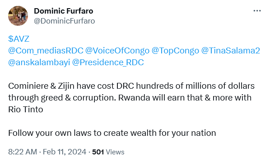The width and height of the screenshot is (270, 163).
Task: Click the Feb 11, 2024 date
Action: pyautogui.click(x=65, y=152)
